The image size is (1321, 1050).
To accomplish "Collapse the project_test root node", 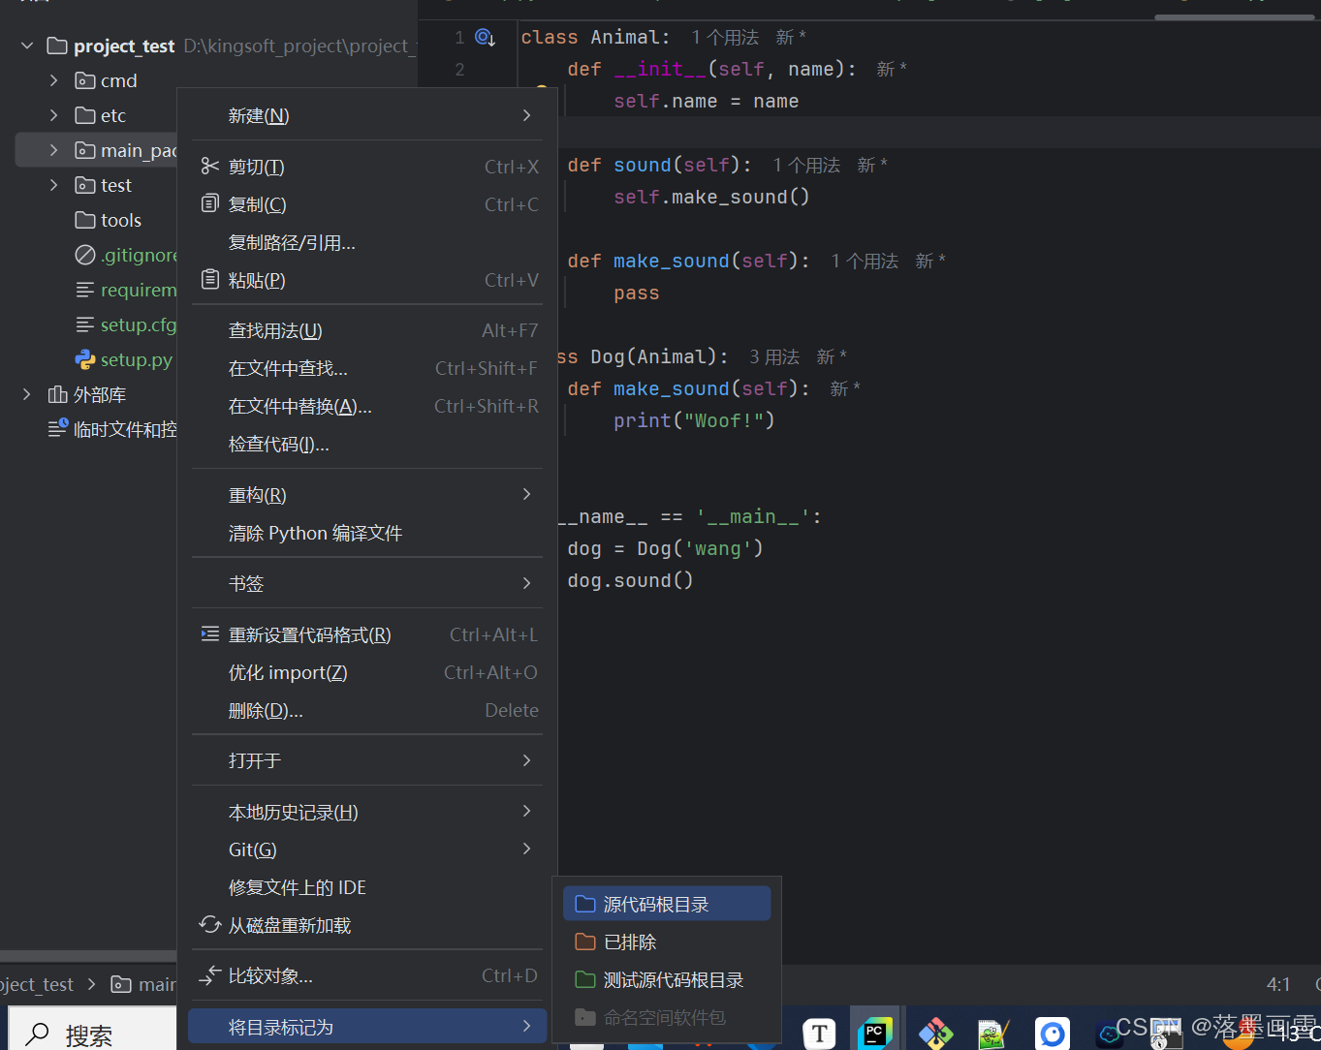I will pos(27,46).
